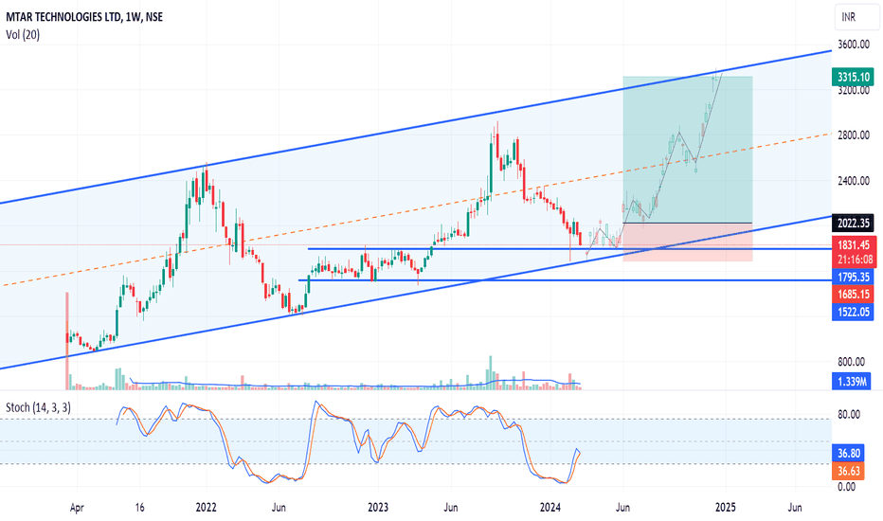
Task: Click the 3315.10 green price label
Action: [853, 77]
